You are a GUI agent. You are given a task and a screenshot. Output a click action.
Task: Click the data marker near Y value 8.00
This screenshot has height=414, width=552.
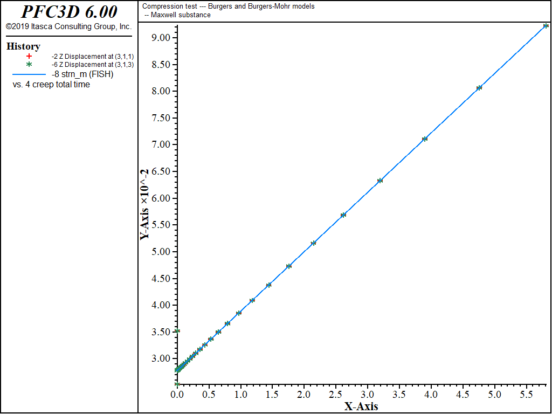click(x=479, y=88)
